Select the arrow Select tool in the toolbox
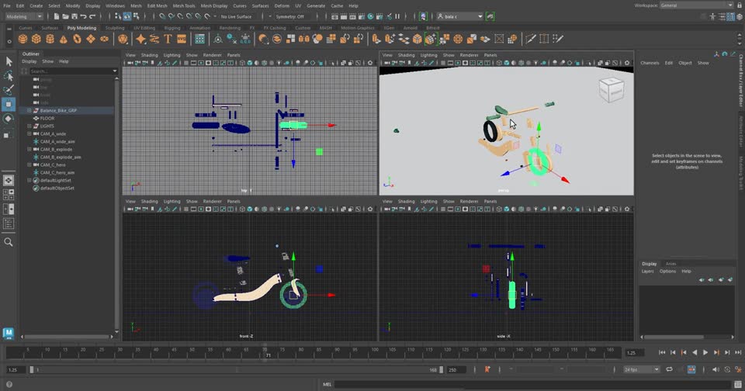The image size is (745, 391). click(x=9, y=61)
